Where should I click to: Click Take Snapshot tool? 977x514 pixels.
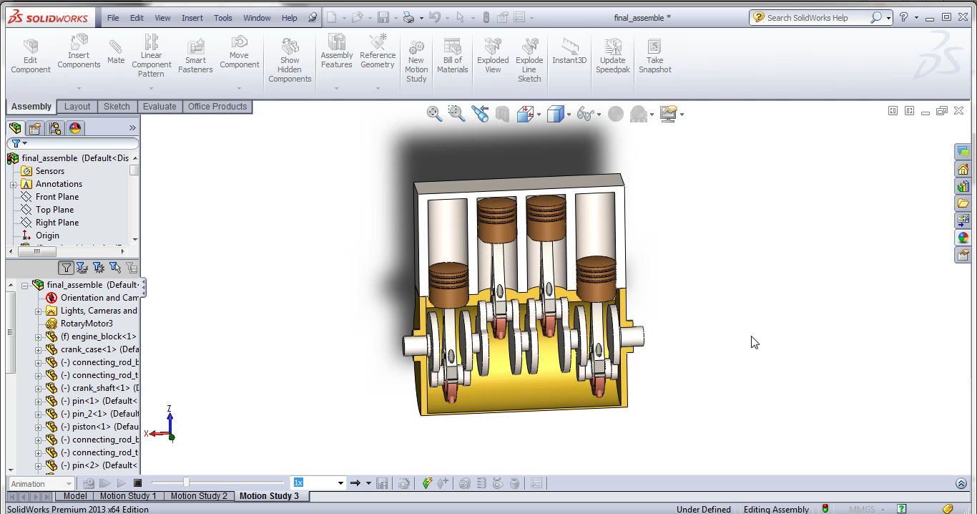(655, 56)
